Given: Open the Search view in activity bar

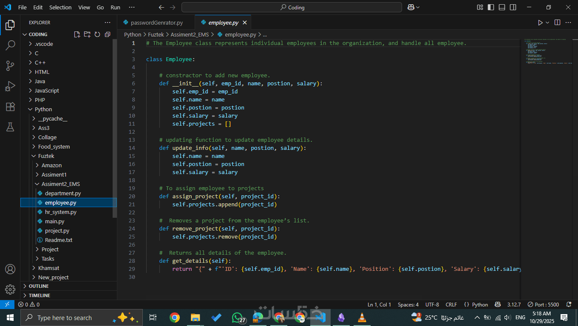Looking at the screenshot, I should click(x=10, y=45).
